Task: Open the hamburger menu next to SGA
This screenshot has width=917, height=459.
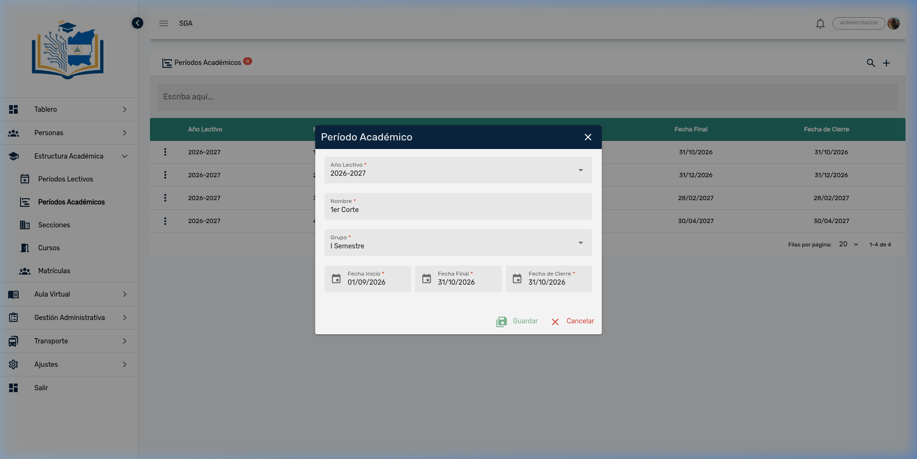Action: [164, 23]
